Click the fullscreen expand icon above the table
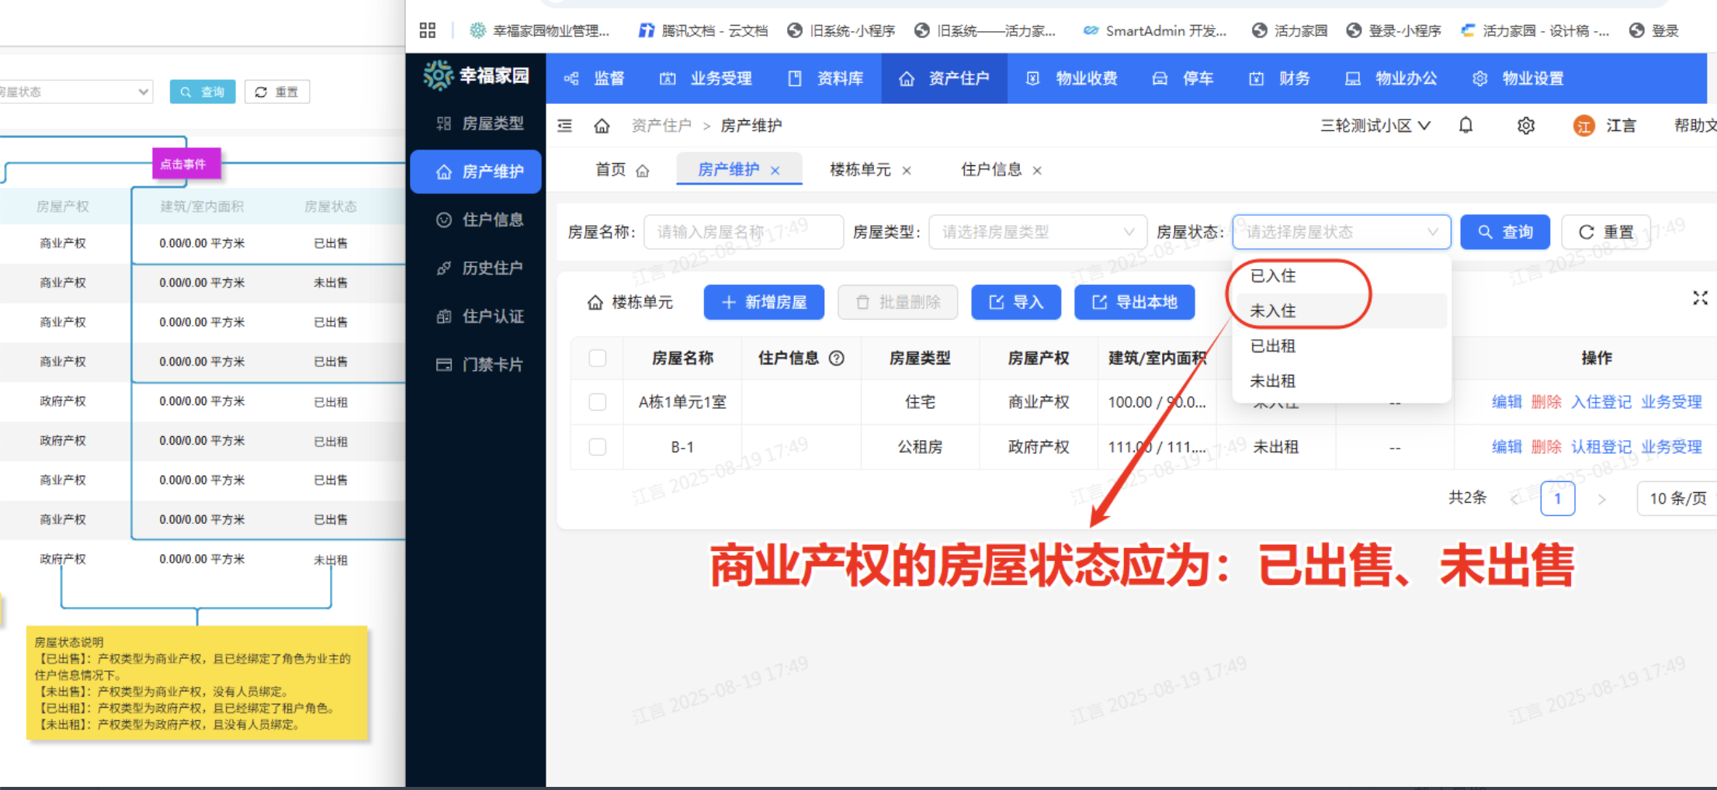The height and width of the screenshot is (790, 1717). click(1701, 297)
